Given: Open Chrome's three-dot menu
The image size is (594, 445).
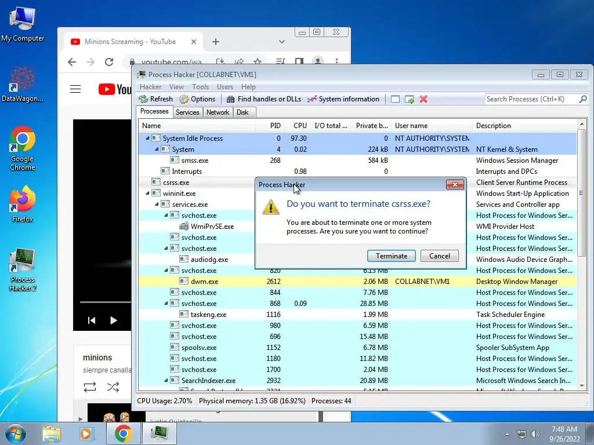Looking at the screenshot, I should (x=336, y=61).
